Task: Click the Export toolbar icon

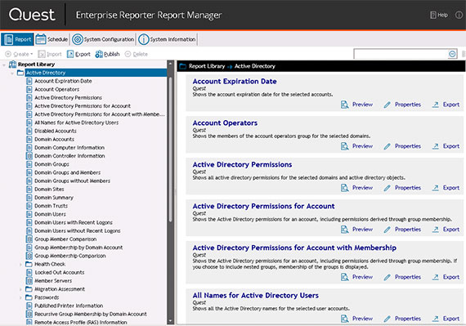Action: point(70,54)
